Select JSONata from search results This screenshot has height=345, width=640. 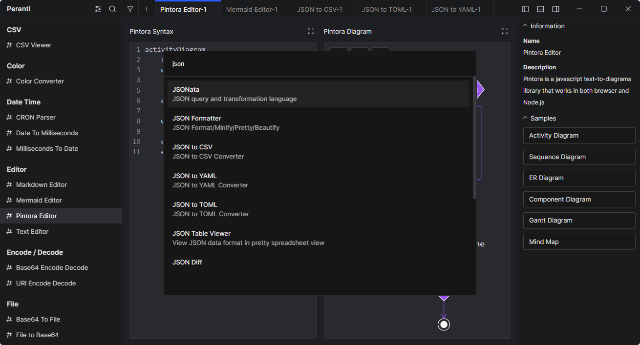pyautogui.click(x=318, y=94)
